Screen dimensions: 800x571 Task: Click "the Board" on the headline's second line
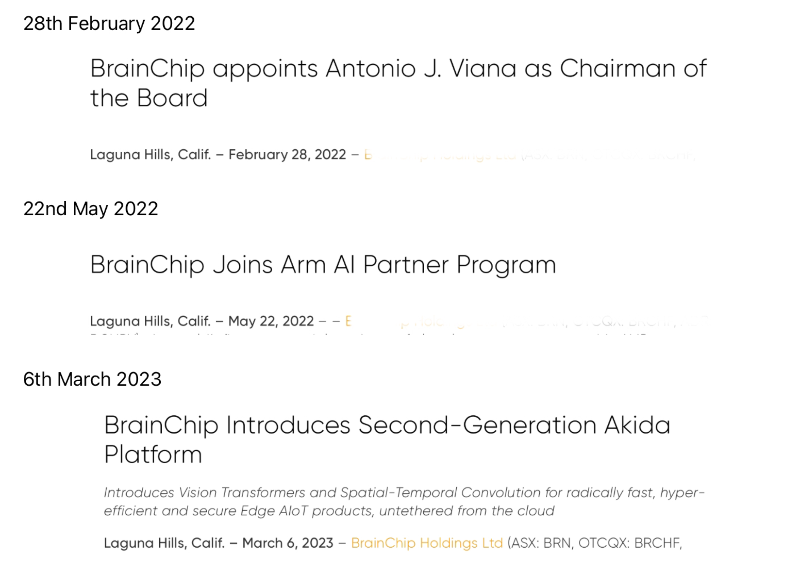click(x=149, y=98)
